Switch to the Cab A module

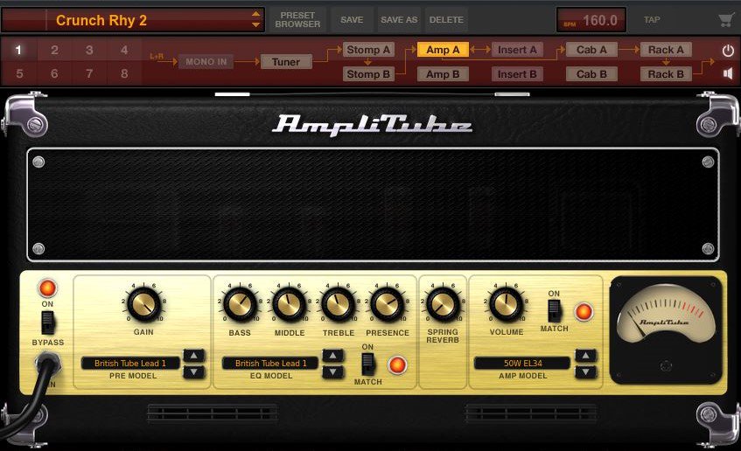tap(591, 50)
